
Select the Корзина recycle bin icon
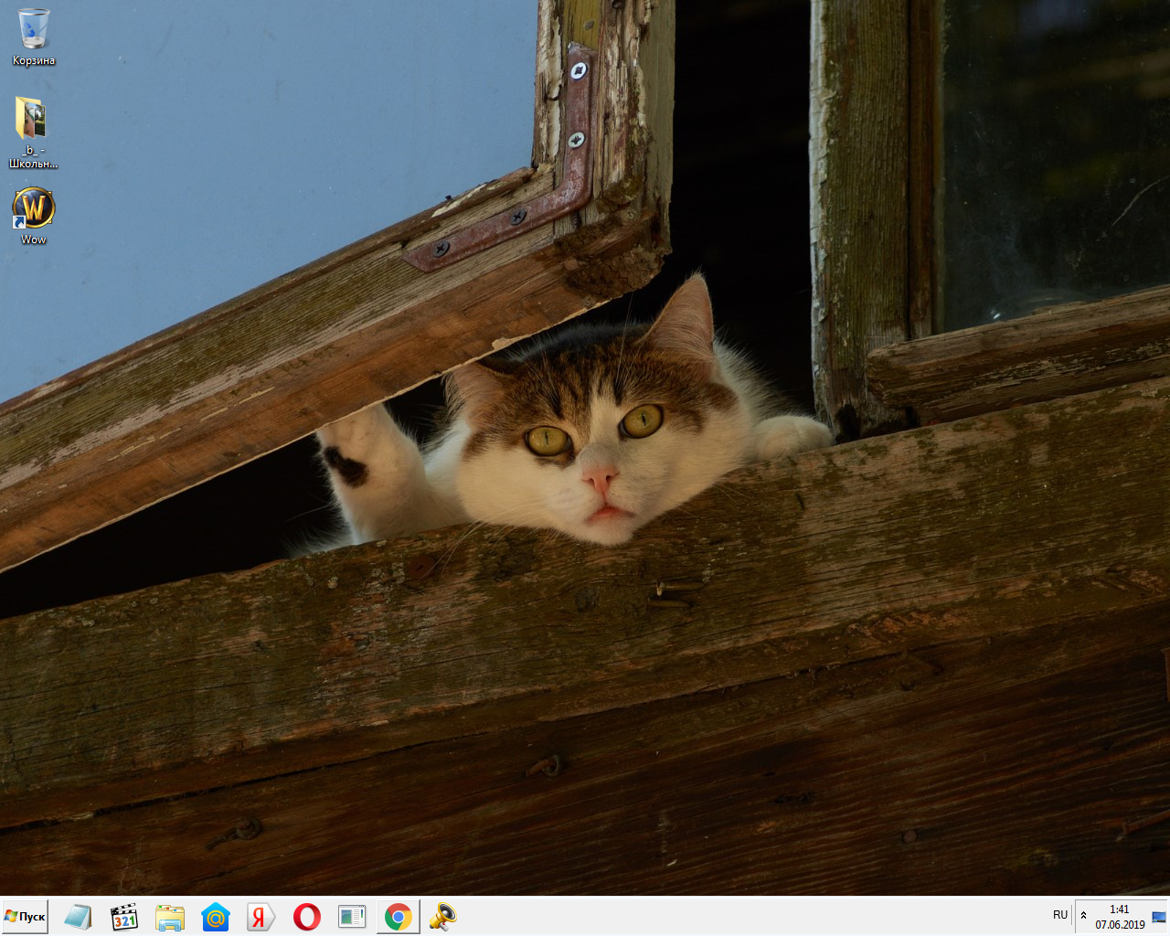point(34,37)
